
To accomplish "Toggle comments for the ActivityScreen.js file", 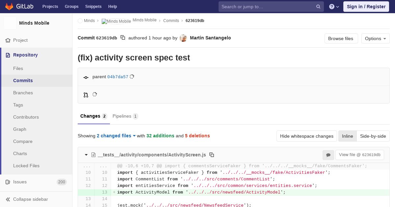I will click(x=328, y=155).
